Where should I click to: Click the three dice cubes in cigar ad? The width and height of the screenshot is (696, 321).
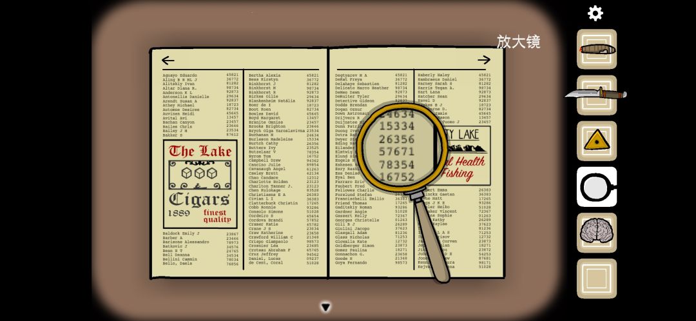point(199,172)
